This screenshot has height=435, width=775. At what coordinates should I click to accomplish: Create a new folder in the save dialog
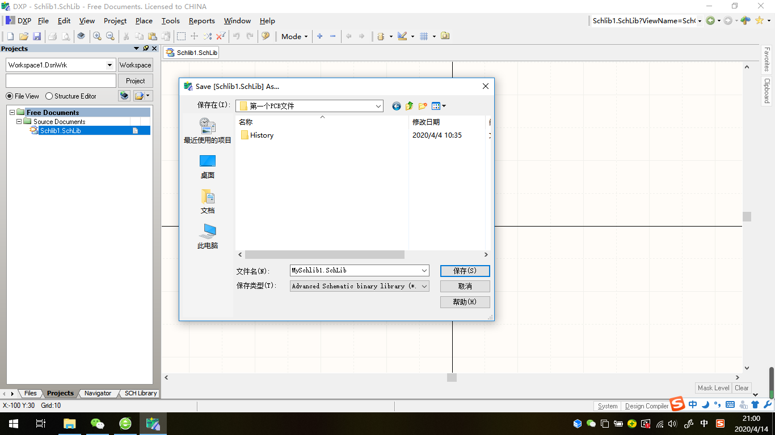pyautogui.click(x=422, y=106)
